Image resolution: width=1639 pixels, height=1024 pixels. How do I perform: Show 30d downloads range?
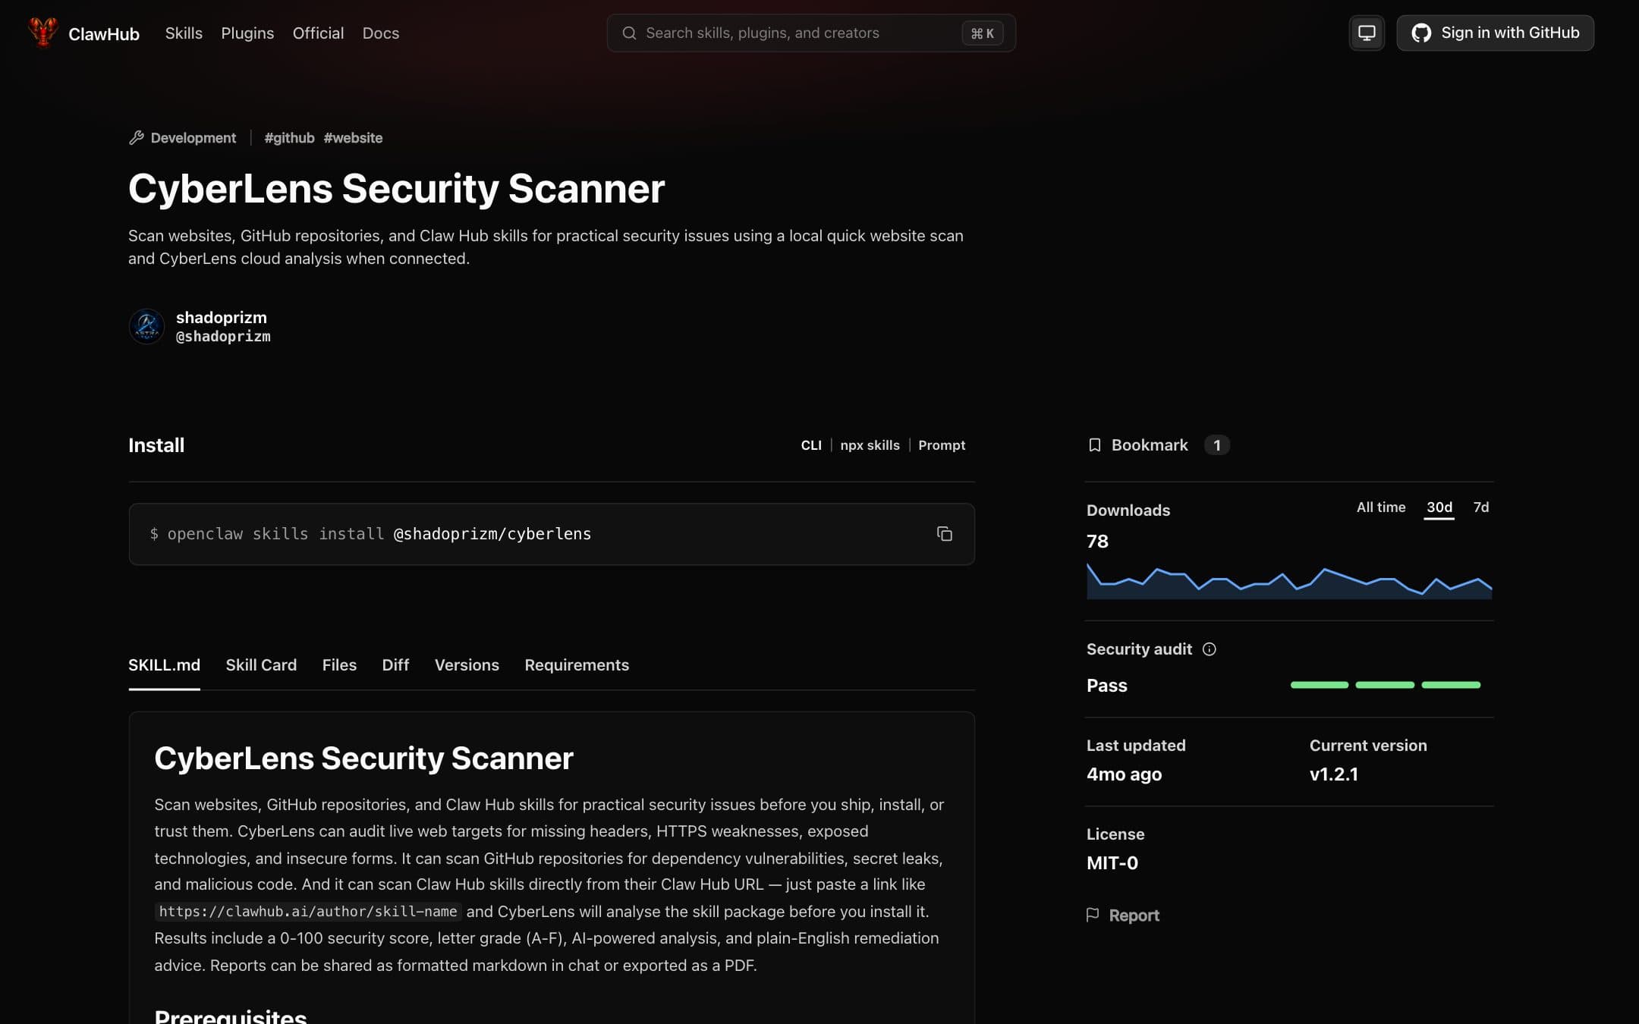1439,507
